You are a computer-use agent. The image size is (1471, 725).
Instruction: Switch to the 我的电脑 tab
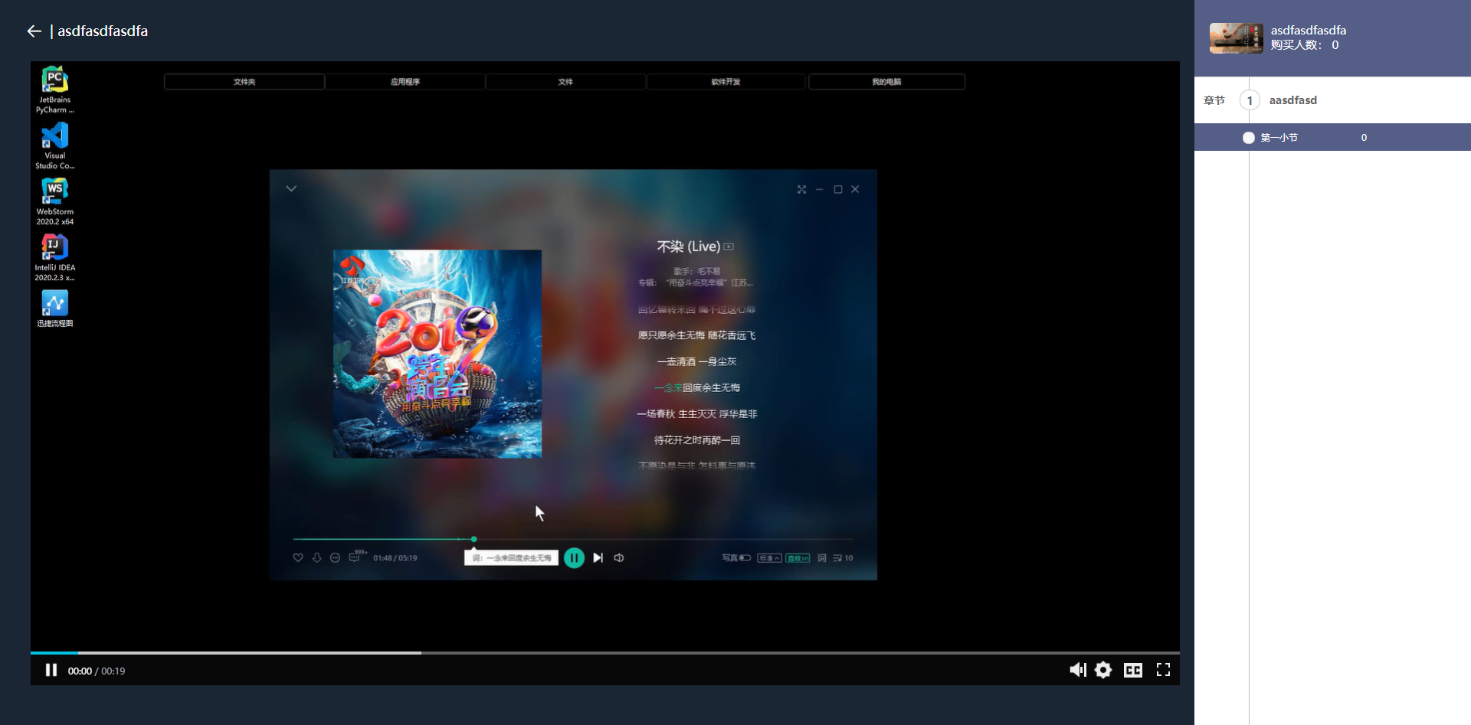coord(886,82)
